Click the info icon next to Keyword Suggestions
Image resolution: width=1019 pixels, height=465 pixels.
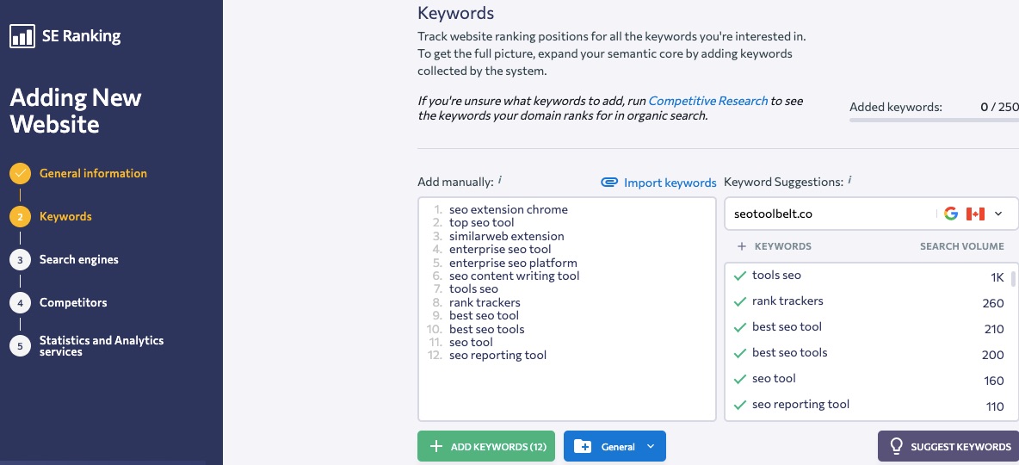[x=849, y=181]
